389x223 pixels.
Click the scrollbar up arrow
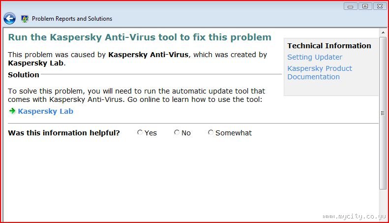coord(383,33)
